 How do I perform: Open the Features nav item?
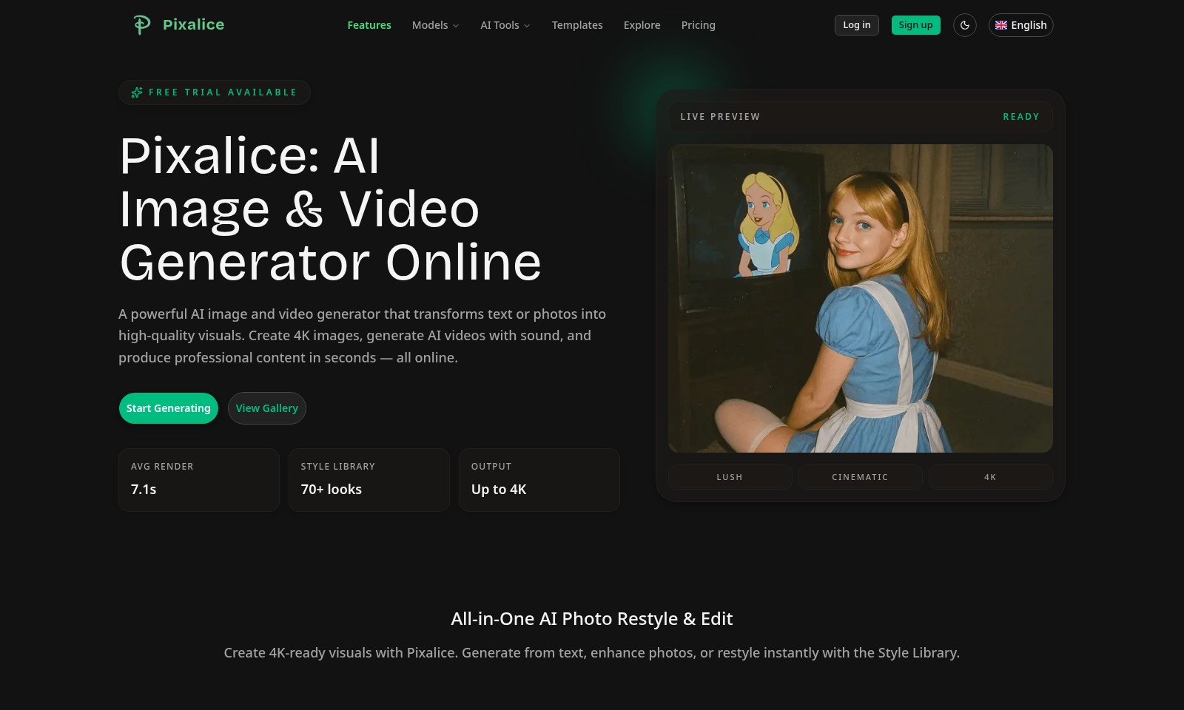(x=369, y=25)
